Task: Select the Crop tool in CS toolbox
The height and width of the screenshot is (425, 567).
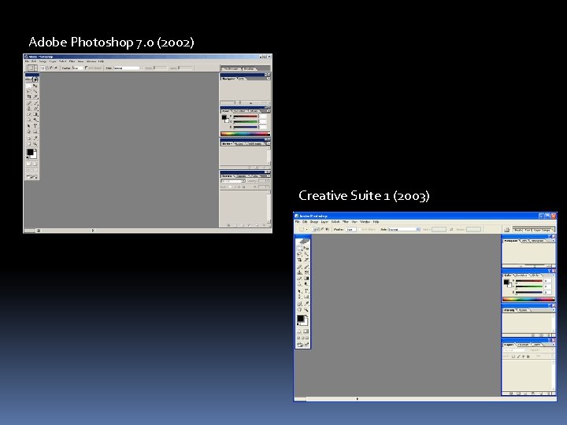Action: 299,260
